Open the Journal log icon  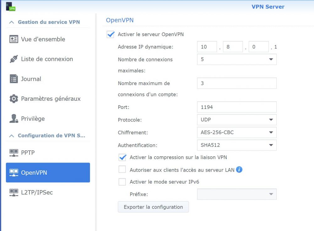(x=14, y=79)
